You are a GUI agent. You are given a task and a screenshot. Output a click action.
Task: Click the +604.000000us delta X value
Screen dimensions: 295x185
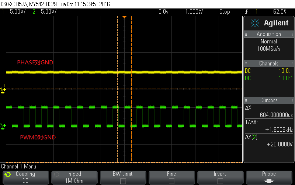coord(274,115)
